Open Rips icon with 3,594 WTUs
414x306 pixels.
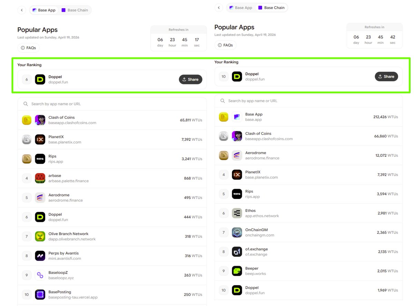[237, 194]
